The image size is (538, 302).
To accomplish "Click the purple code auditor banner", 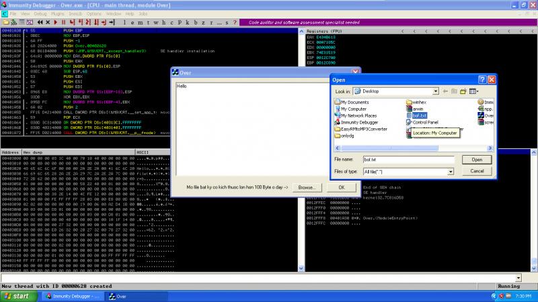I will coord(388,23).
